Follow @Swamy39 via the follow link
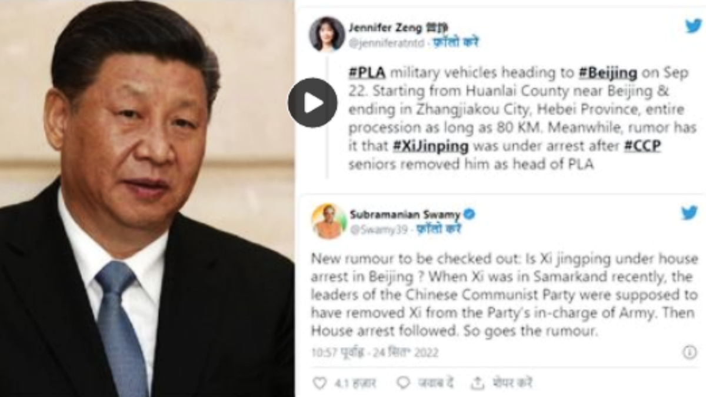The height and width of the screenshot is (397, 706). 439,230
